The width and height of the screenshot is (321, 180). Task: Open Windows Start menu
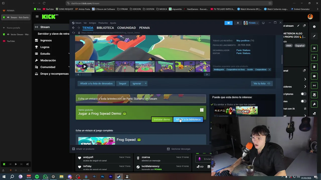[4, 177]
